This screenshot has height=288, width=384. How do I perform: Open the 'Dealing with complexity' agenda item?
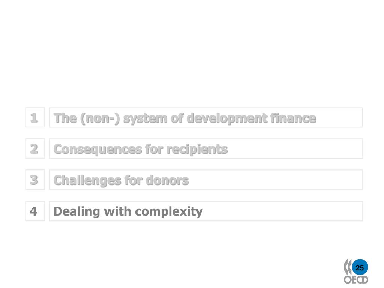coord(206,211)
